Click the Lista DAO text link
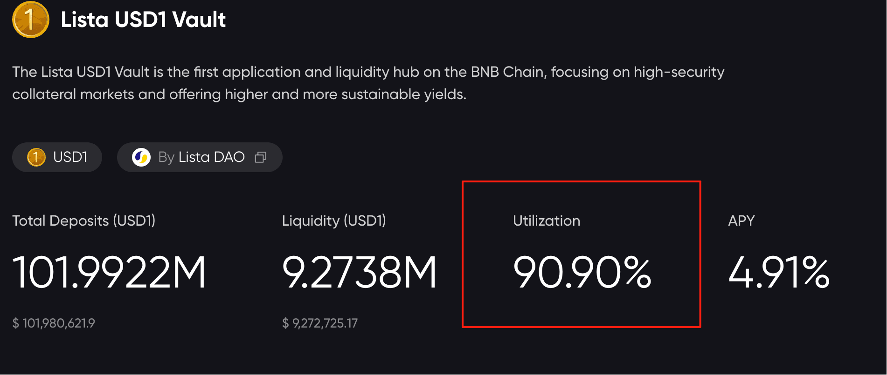Viewport: 887px width, 375px height. pos(212,157)
